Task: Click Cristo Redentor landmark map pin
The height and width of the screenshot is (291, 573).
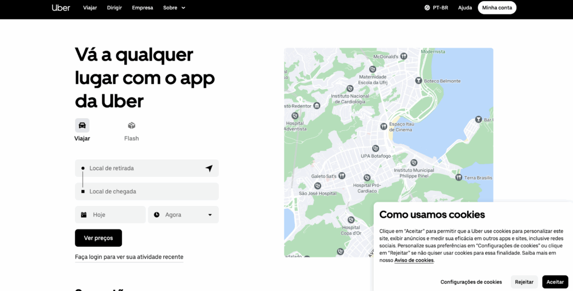Action: pos(317,106)
